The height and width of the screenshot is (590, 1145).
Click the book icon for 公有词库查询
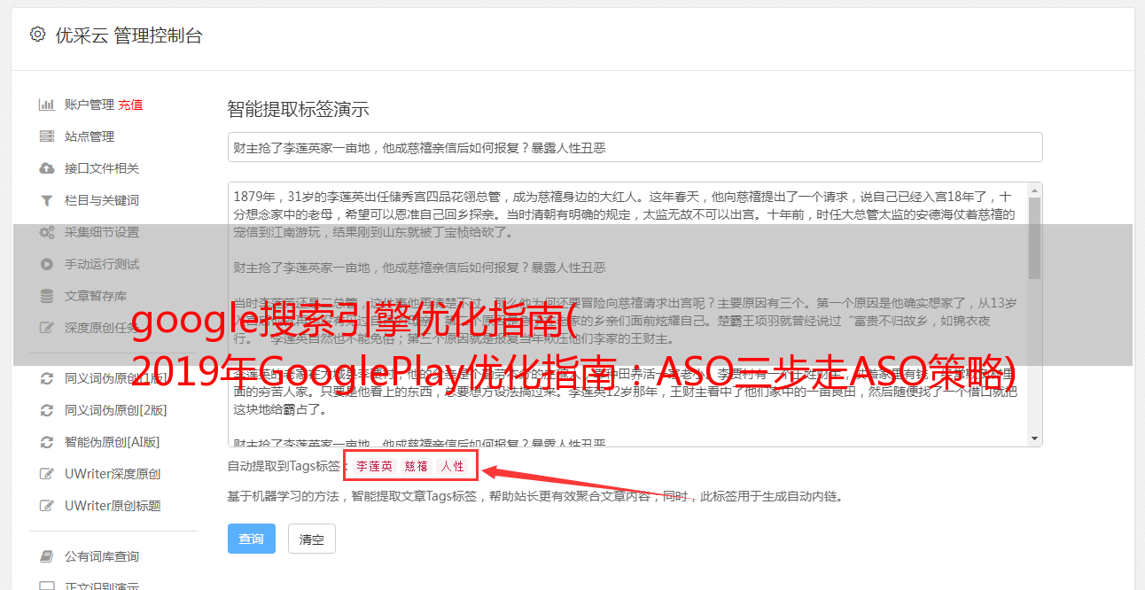click(x=47, y=556)
